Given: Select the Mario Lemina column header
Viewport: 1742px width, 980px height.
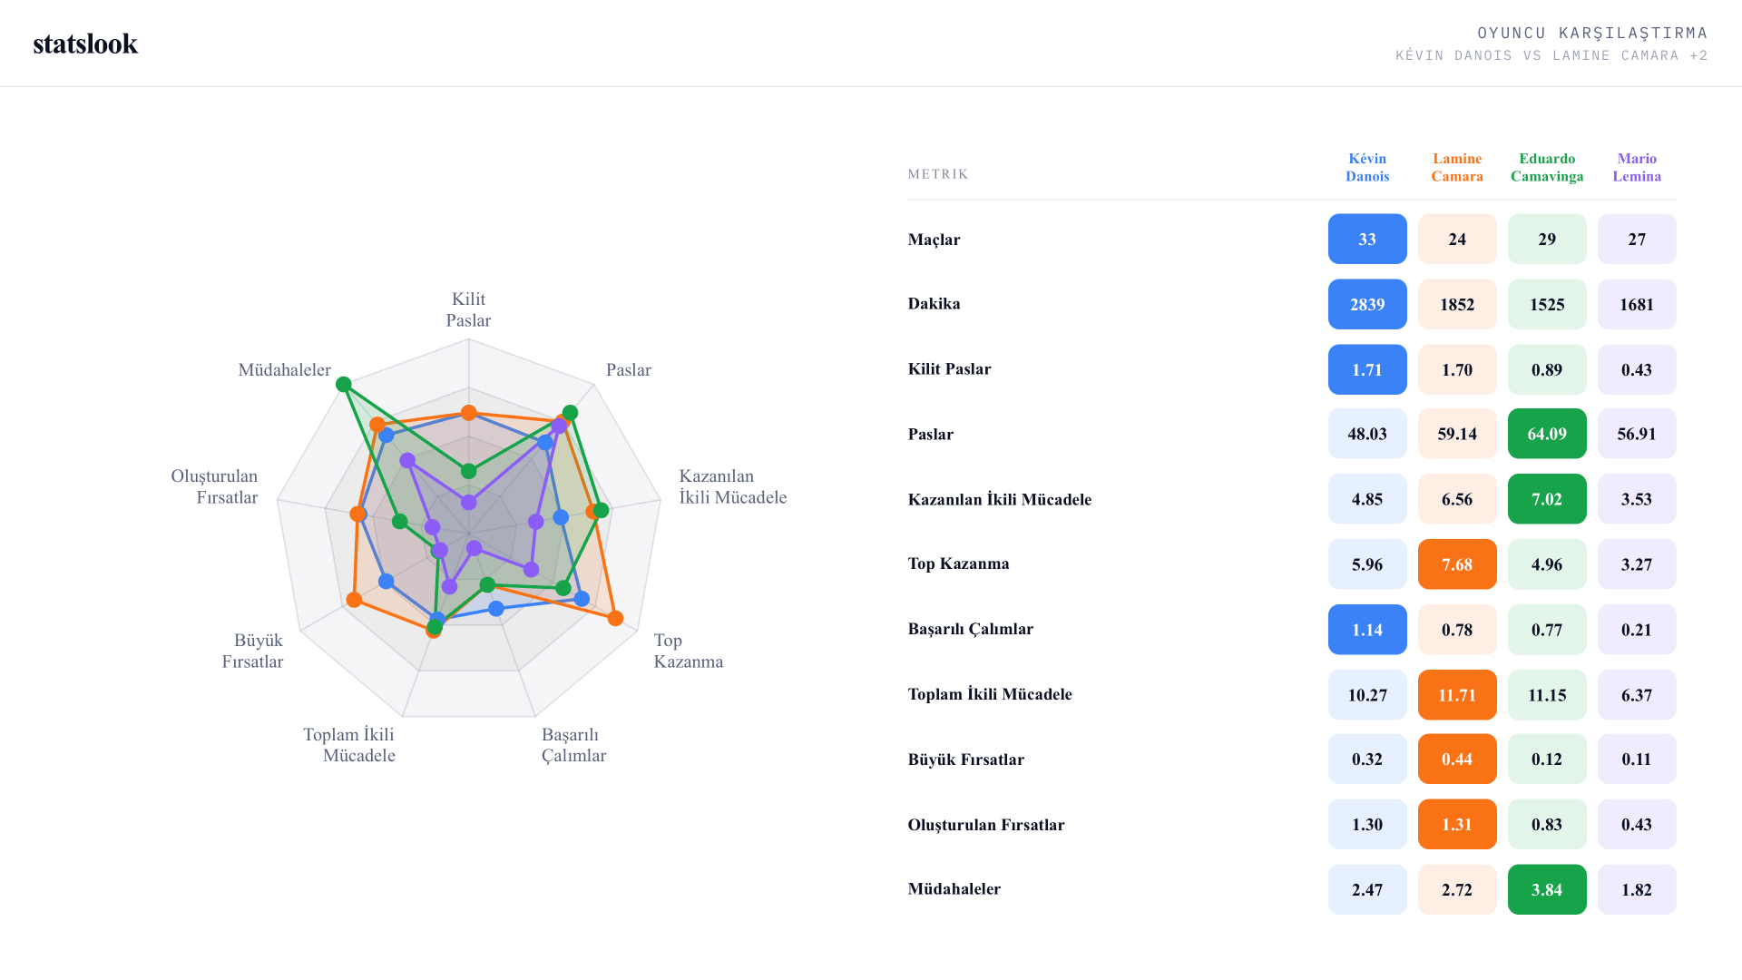Looking at the screenshot, I should [x=1637, y=168].
